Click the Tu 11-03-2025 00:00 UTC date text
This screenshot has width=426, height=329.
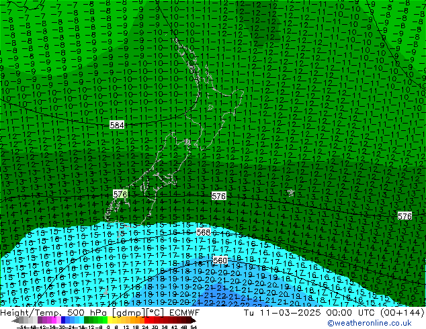(x=309, y=313)
